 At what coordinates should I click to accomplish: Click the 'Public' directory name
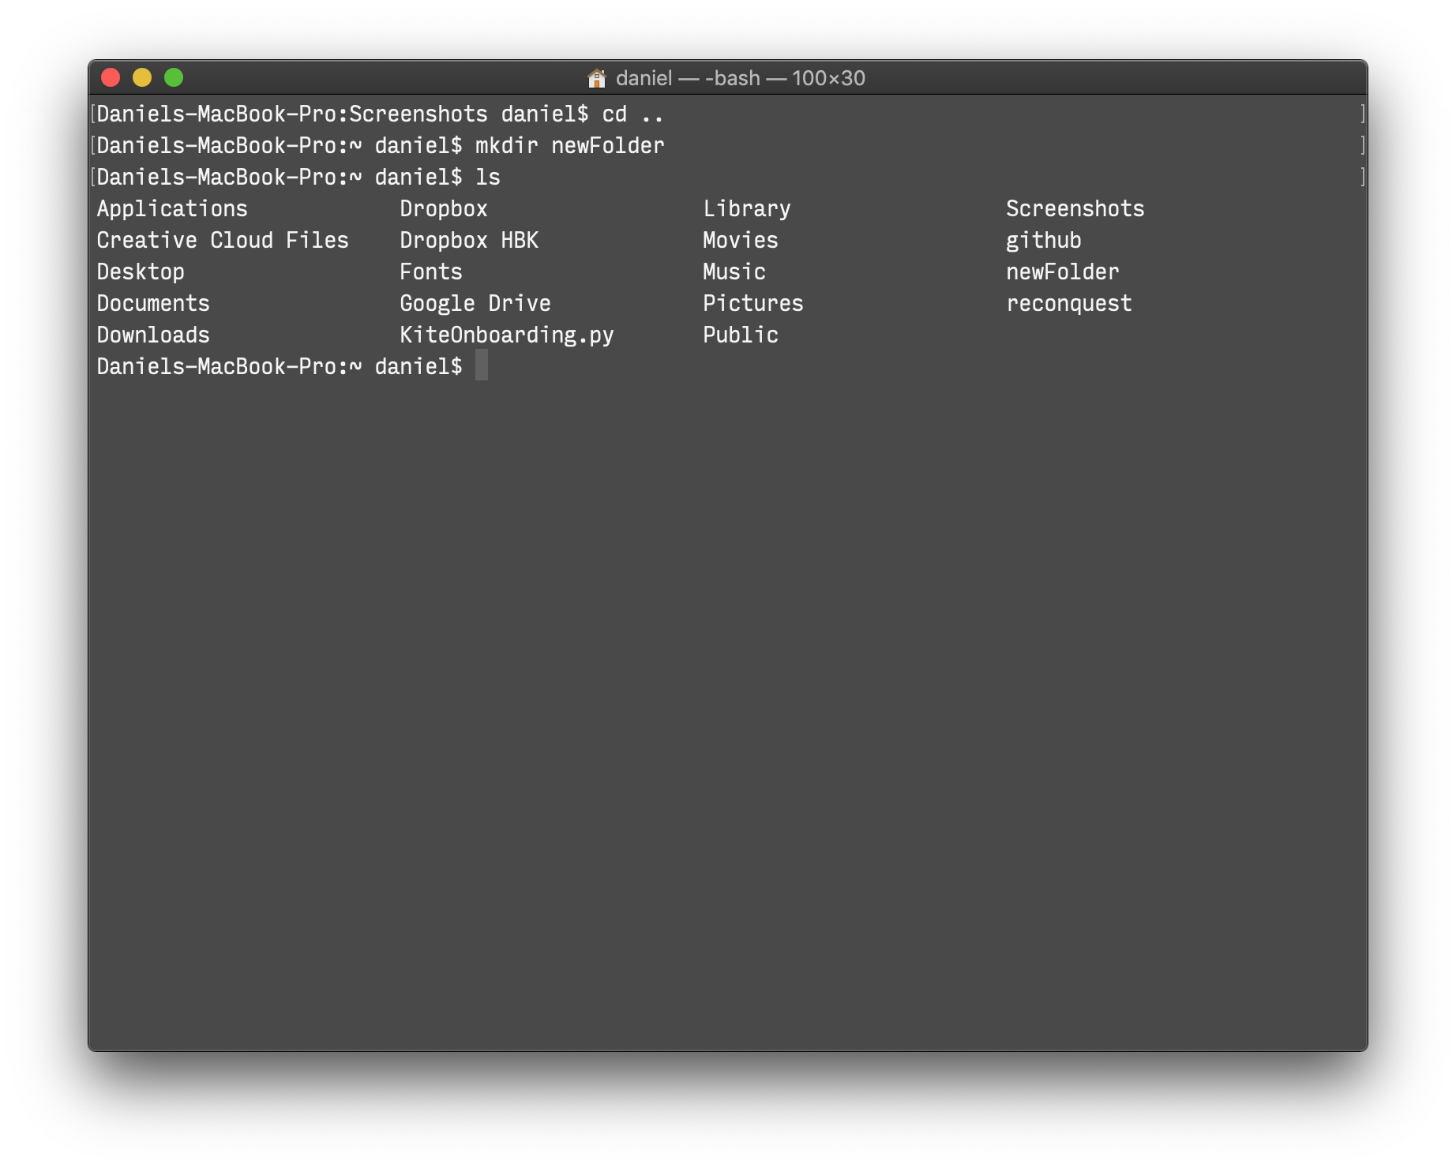[741, 335]
